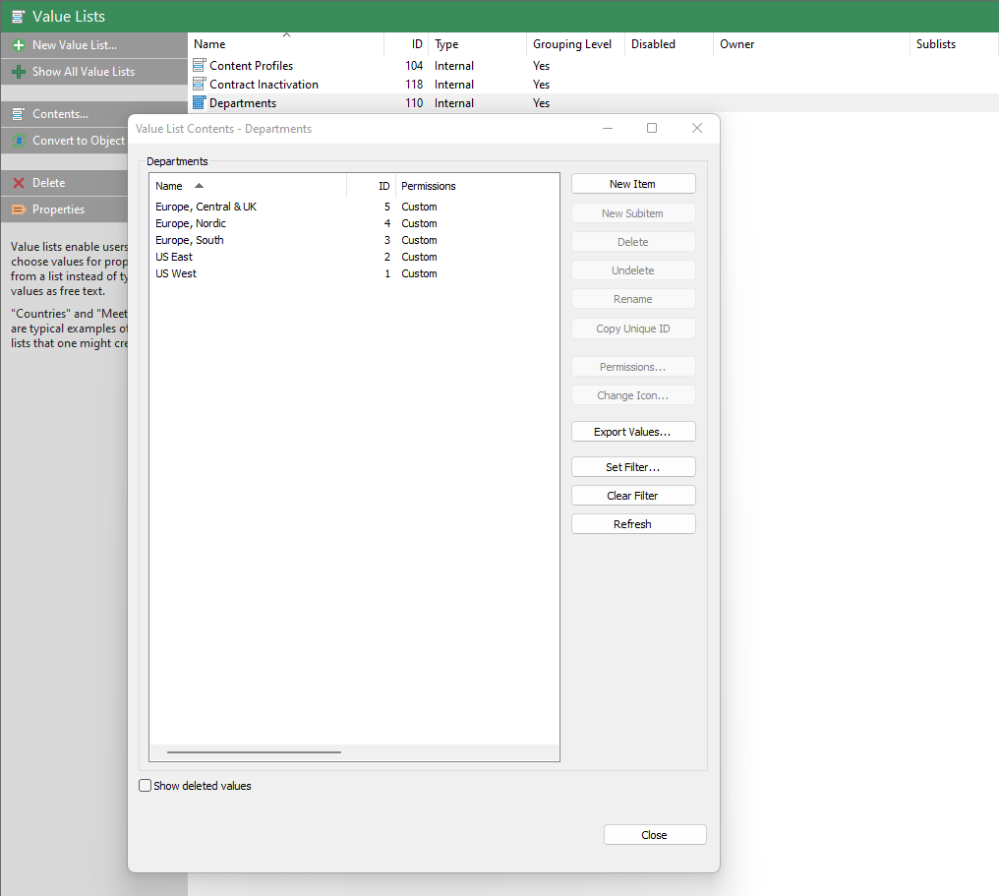Screen dimensions: 999x896
Task: Enable Show deleted values
Action: pos(145,785)
